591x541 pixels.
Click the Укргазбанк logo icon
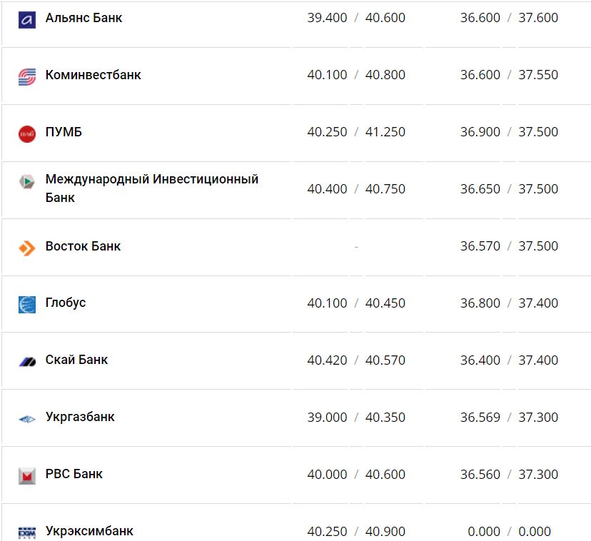pos(27,419)
